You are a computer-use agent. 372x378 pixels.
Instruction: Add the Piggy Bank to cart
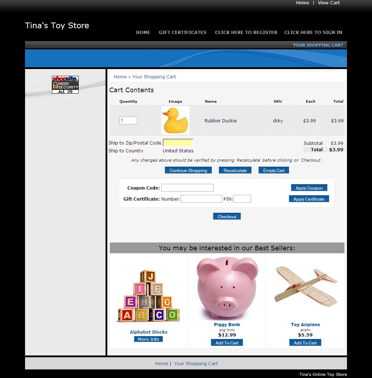[227, 343]
